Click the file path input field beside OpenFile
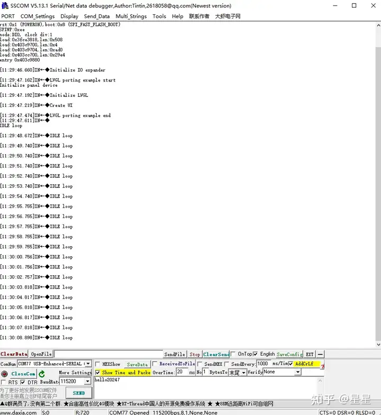The width and height of the screenshot is (381, 415). point(108,354)
